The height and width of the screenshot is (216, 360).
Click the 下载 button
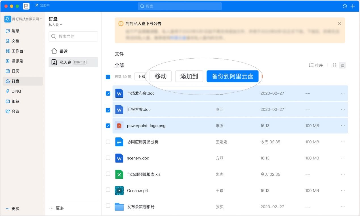click(140, 76)
